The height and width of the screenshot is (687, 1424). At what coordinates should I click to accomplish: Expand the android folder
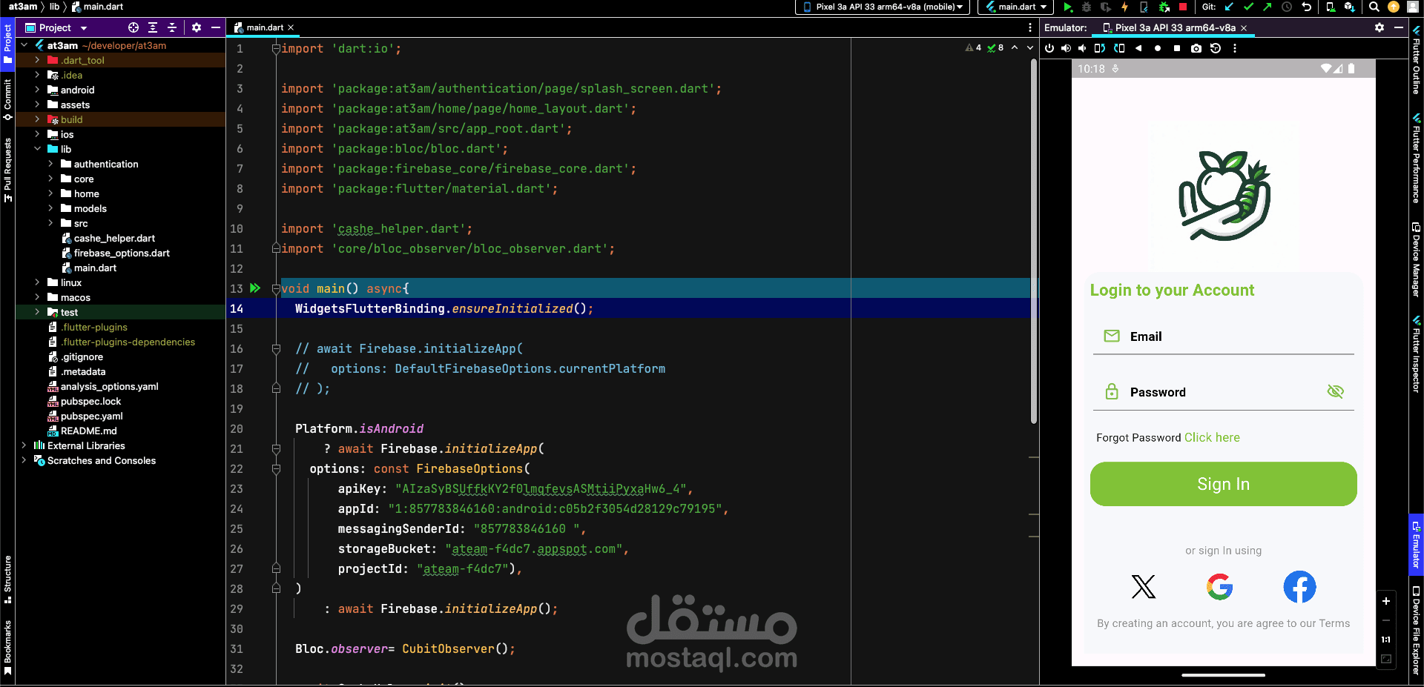[x=37, y=90]
